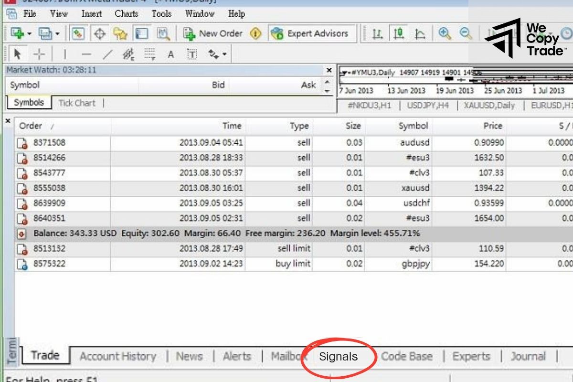The image size is (573, 382).
Task: Select the trendline drawing tool
Action: [107, 54]
